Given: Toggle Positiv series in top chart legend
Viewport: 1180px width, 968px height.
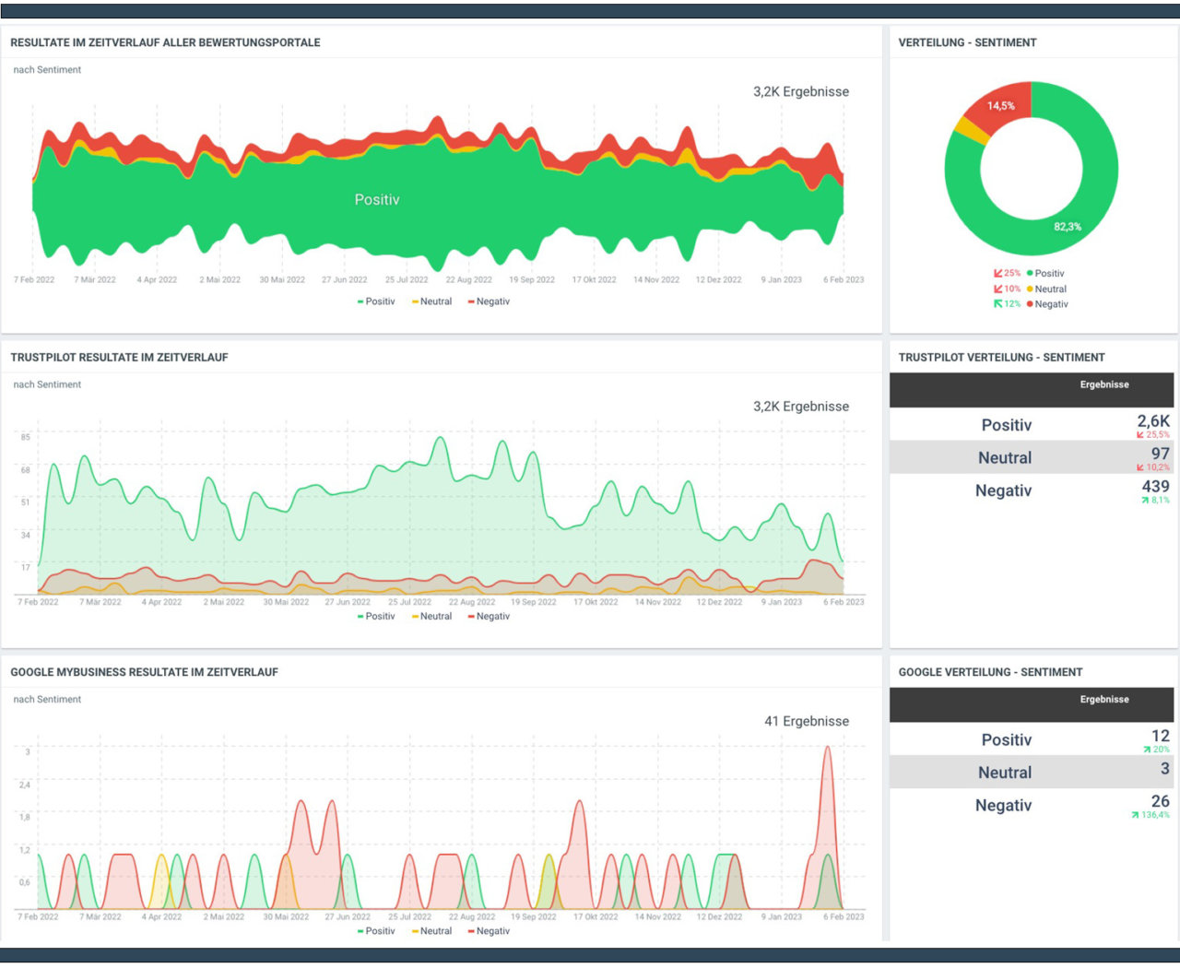Looking at the screenshot, I should (376, 301).
